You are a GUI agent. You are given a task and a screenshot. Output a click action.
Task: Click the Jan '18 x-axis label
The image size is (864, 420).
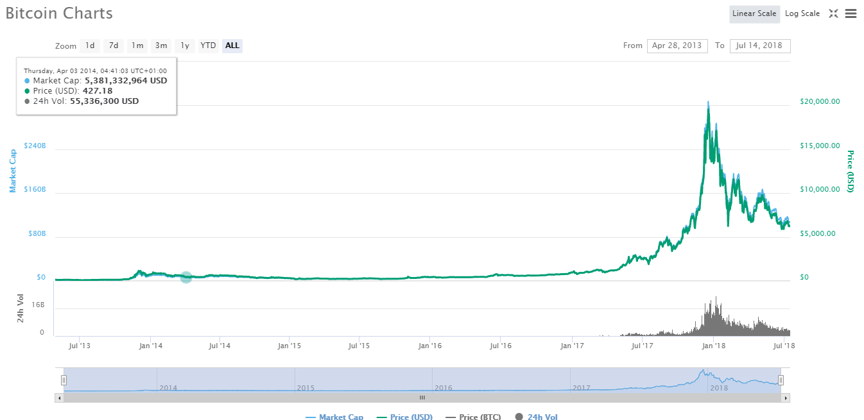(714, 346)
